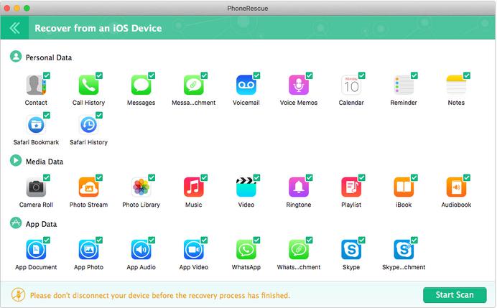Viewport: 497px width, 308px height.
Task: Select the Voice Memos microphone icon
Action: (299, 85)
